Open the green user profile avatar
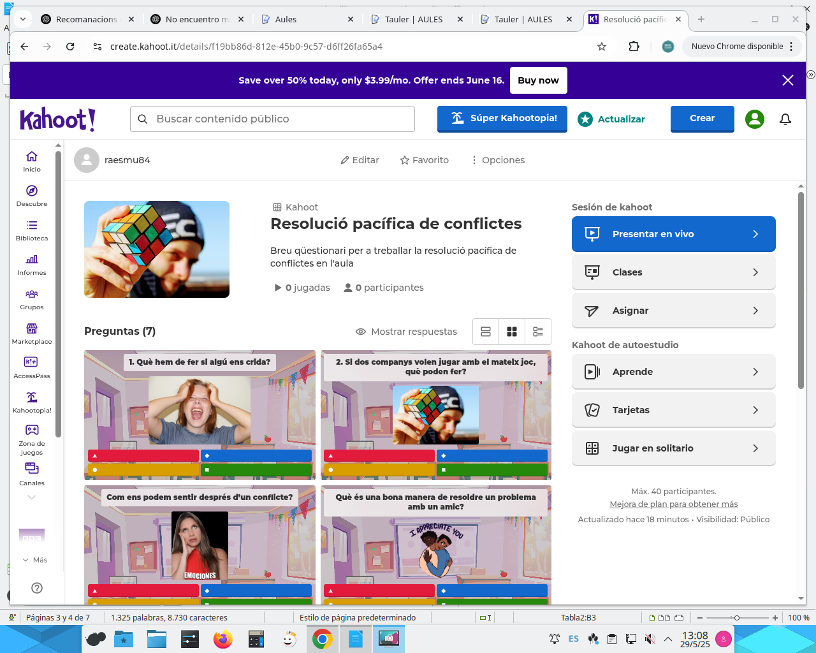This screenshot has width=816, height=653. tap(755, 119)
